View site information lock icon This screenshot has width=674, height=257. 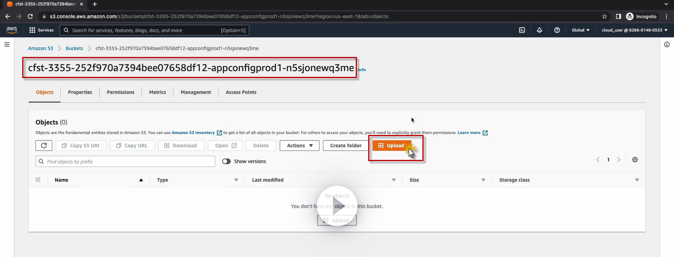[x=44, y=16]
